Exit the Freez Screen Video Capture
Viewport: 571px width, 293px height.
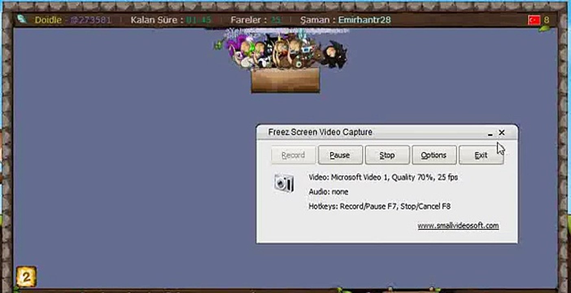point(481,155)
